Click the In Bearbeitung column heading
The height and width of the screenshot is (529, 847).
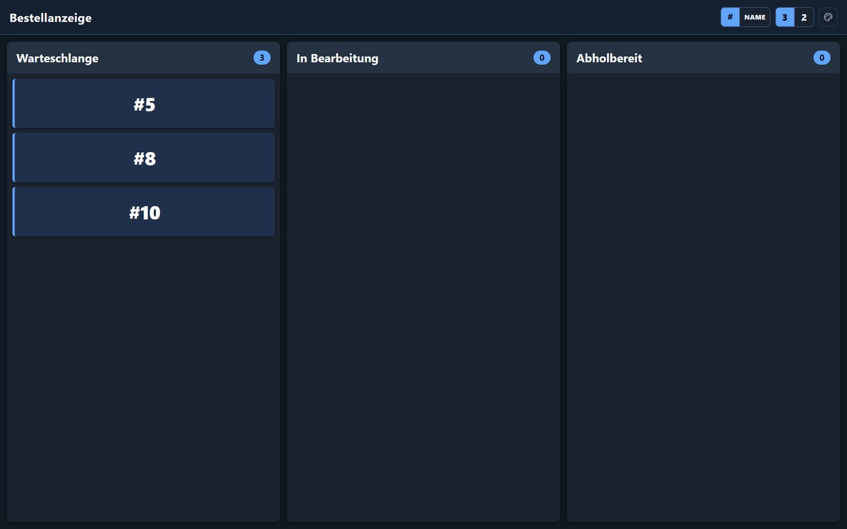[337, 58]
